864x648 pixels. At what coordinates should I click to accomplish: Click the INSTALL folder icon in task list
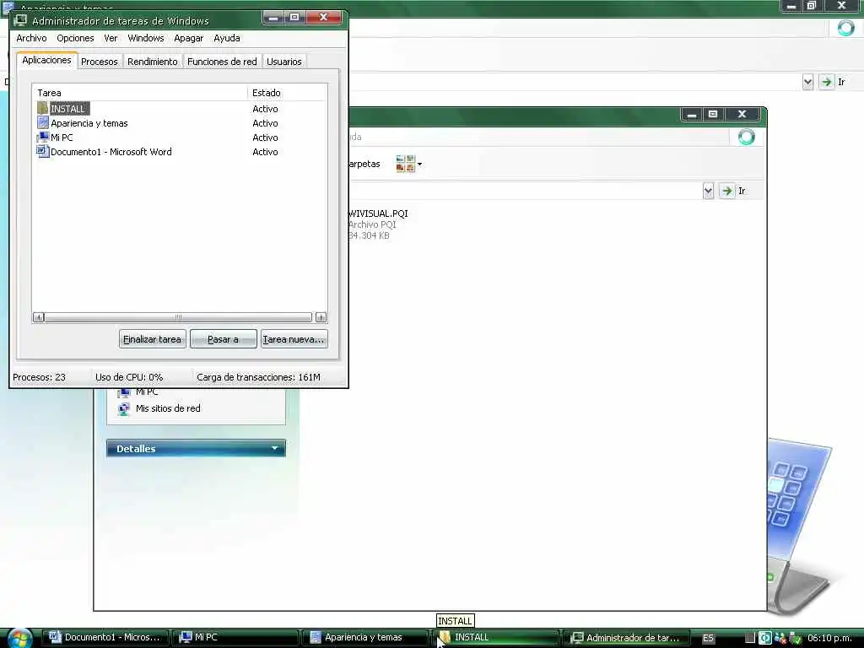tap(43, 108)
